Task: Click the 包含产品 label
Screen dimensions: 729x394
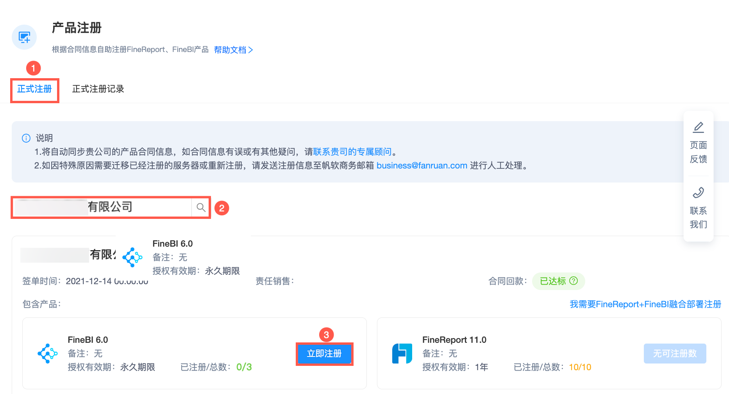Action: [41, 304]
